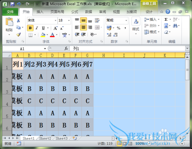Switch to Sheet2 worksheet tab
Screen dimensions: 192x149
(x=45, y=138)
